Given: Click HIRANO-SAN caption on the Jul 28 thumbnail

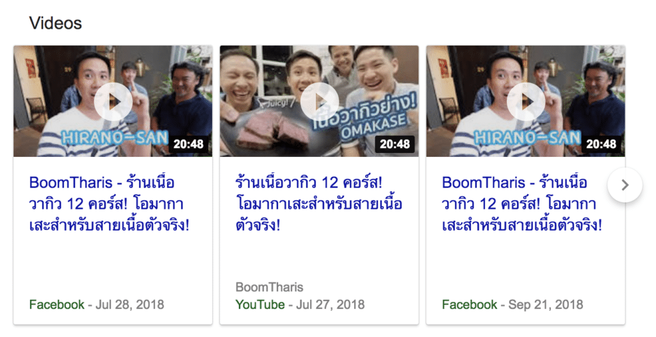Looking at the screenshot, I should [x=114, y=137].
